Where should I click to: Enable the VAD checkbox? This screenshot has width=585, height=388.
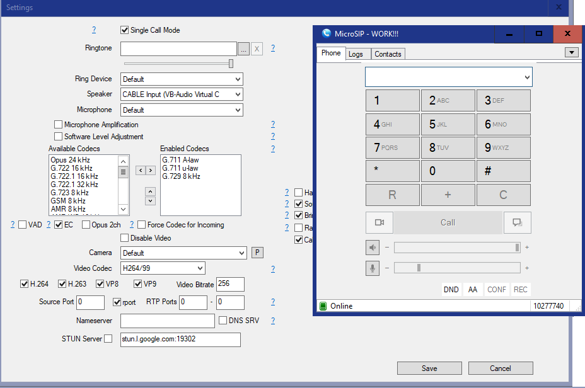[23, 225]
